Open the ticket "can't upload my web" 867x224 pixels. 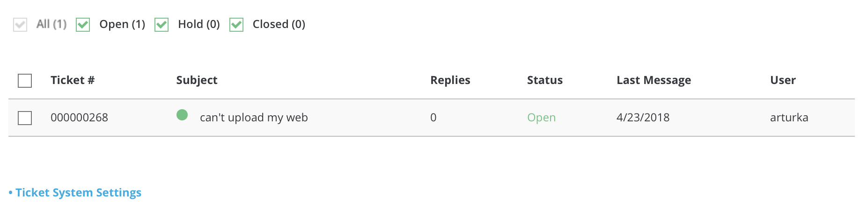(x=254, y=118)
